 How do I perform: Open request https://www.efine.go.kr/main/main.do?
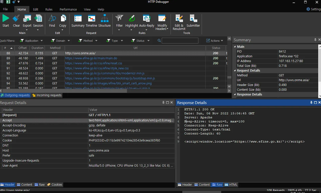pos(91,58)
